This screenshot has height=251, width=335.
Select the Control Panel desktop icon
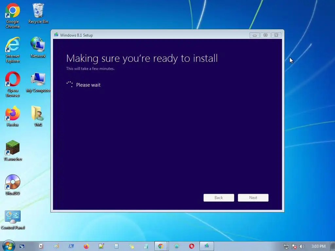pyautogui.click(x=13, y=220)
